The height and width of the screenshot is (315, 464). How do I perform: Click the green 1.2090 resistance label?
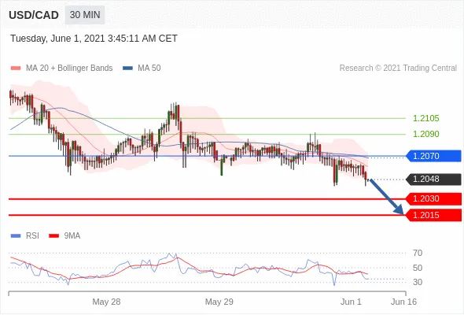[x=425, y=134]
